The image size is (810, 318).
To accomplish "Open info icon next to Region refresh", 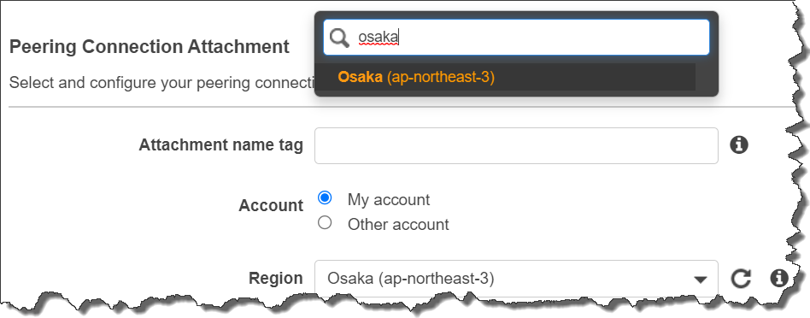I will coord(779,278).
